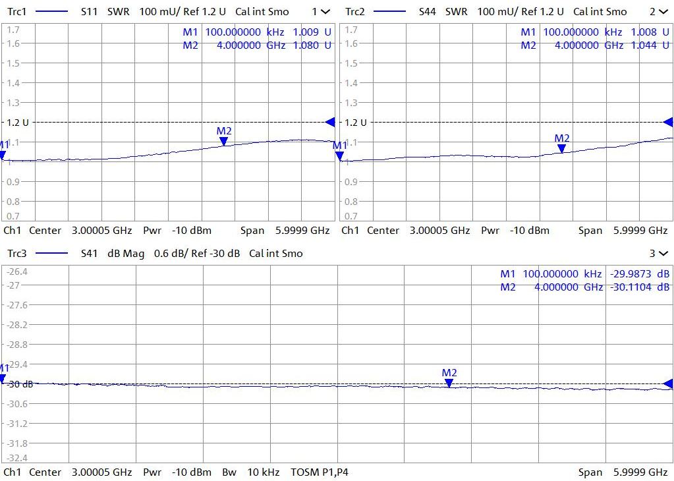Click the M2 marker triangle on the S11 trace
This screenshot has height=481, width=674.
pyautogui.click(x=224, y=141)
